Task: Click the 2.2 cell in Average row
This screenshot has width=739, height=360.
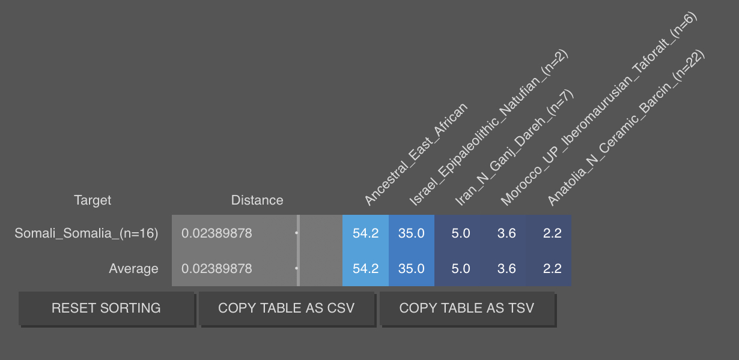Action: coord(552,269)
